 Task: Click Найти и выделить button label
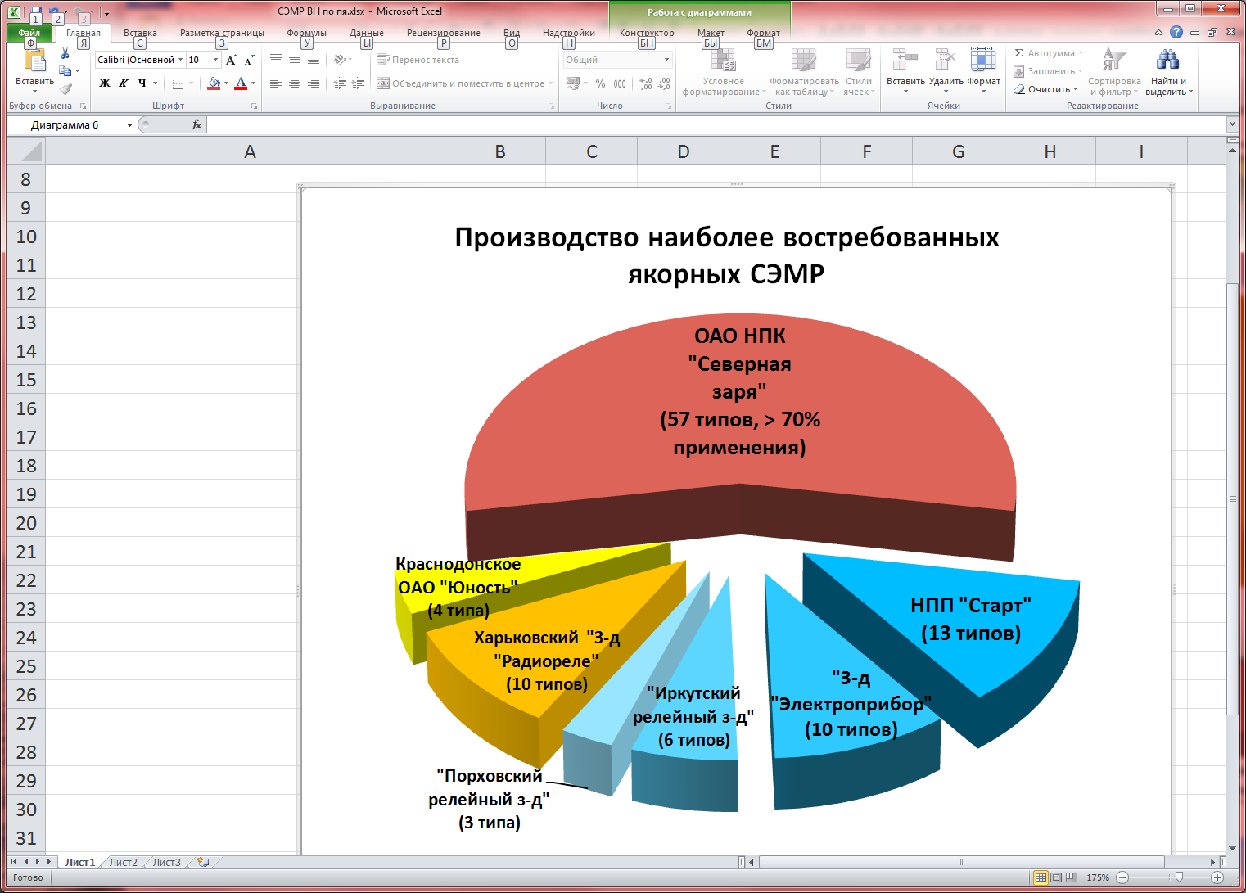coord(1168,87)
